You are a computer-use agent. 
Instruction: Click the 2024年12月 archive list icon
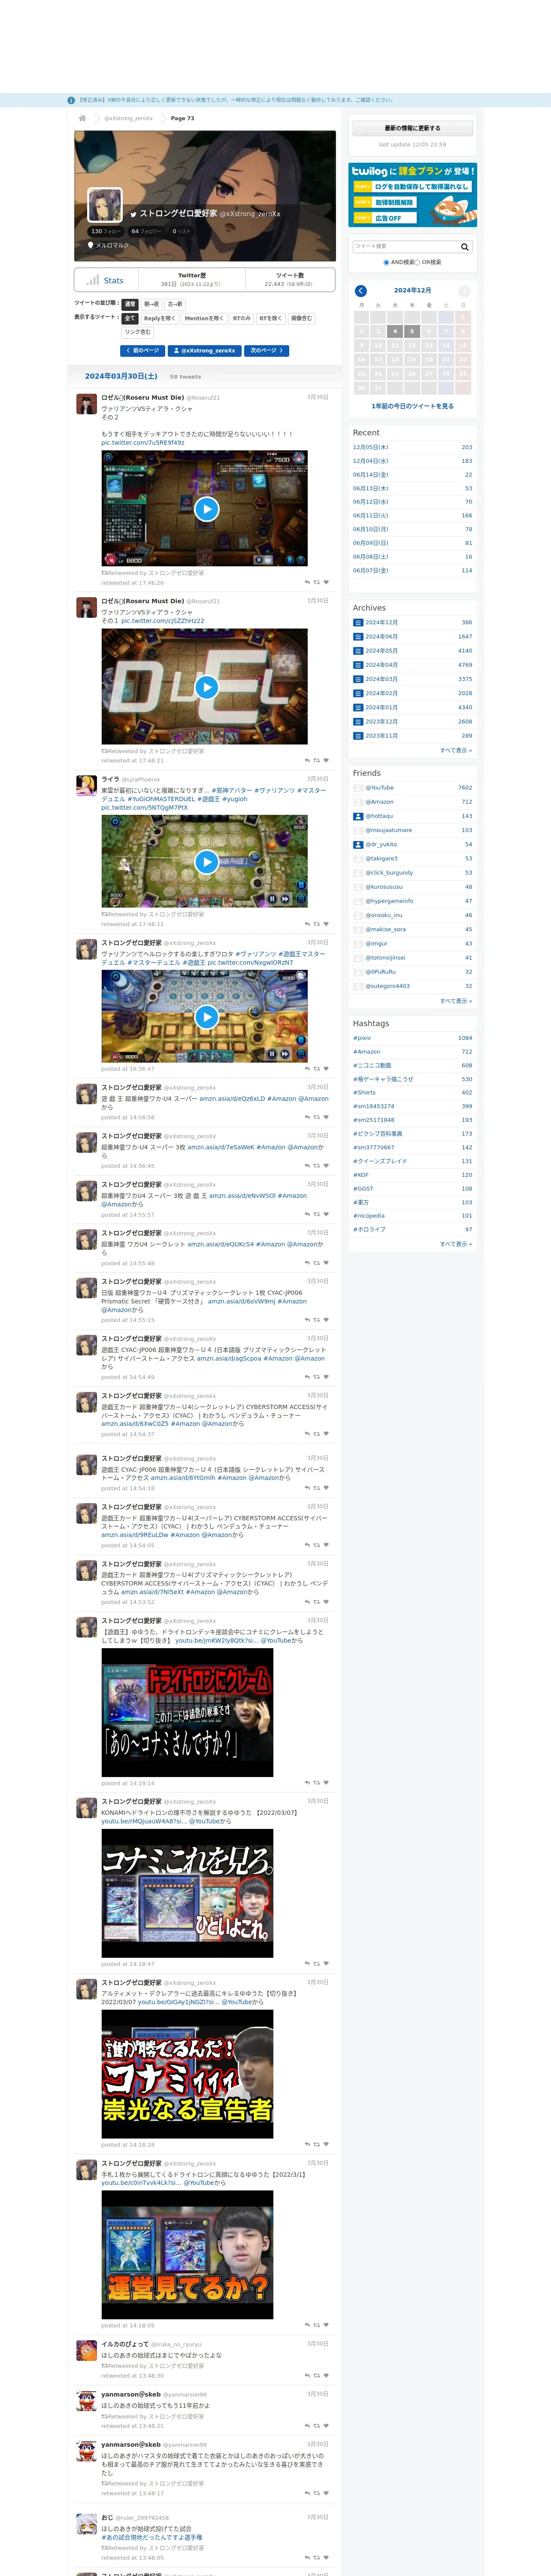point(358,622)
